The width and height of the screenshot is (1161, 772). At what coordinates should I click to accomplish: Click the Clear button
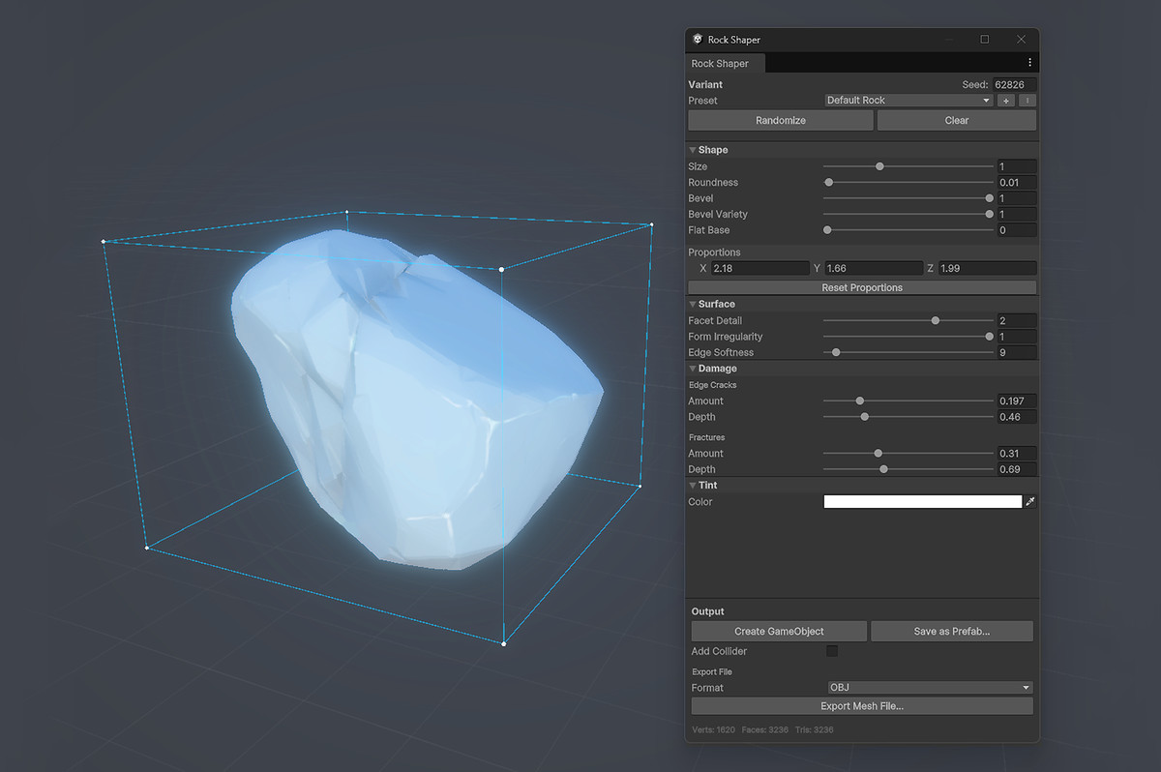point(957,120)
